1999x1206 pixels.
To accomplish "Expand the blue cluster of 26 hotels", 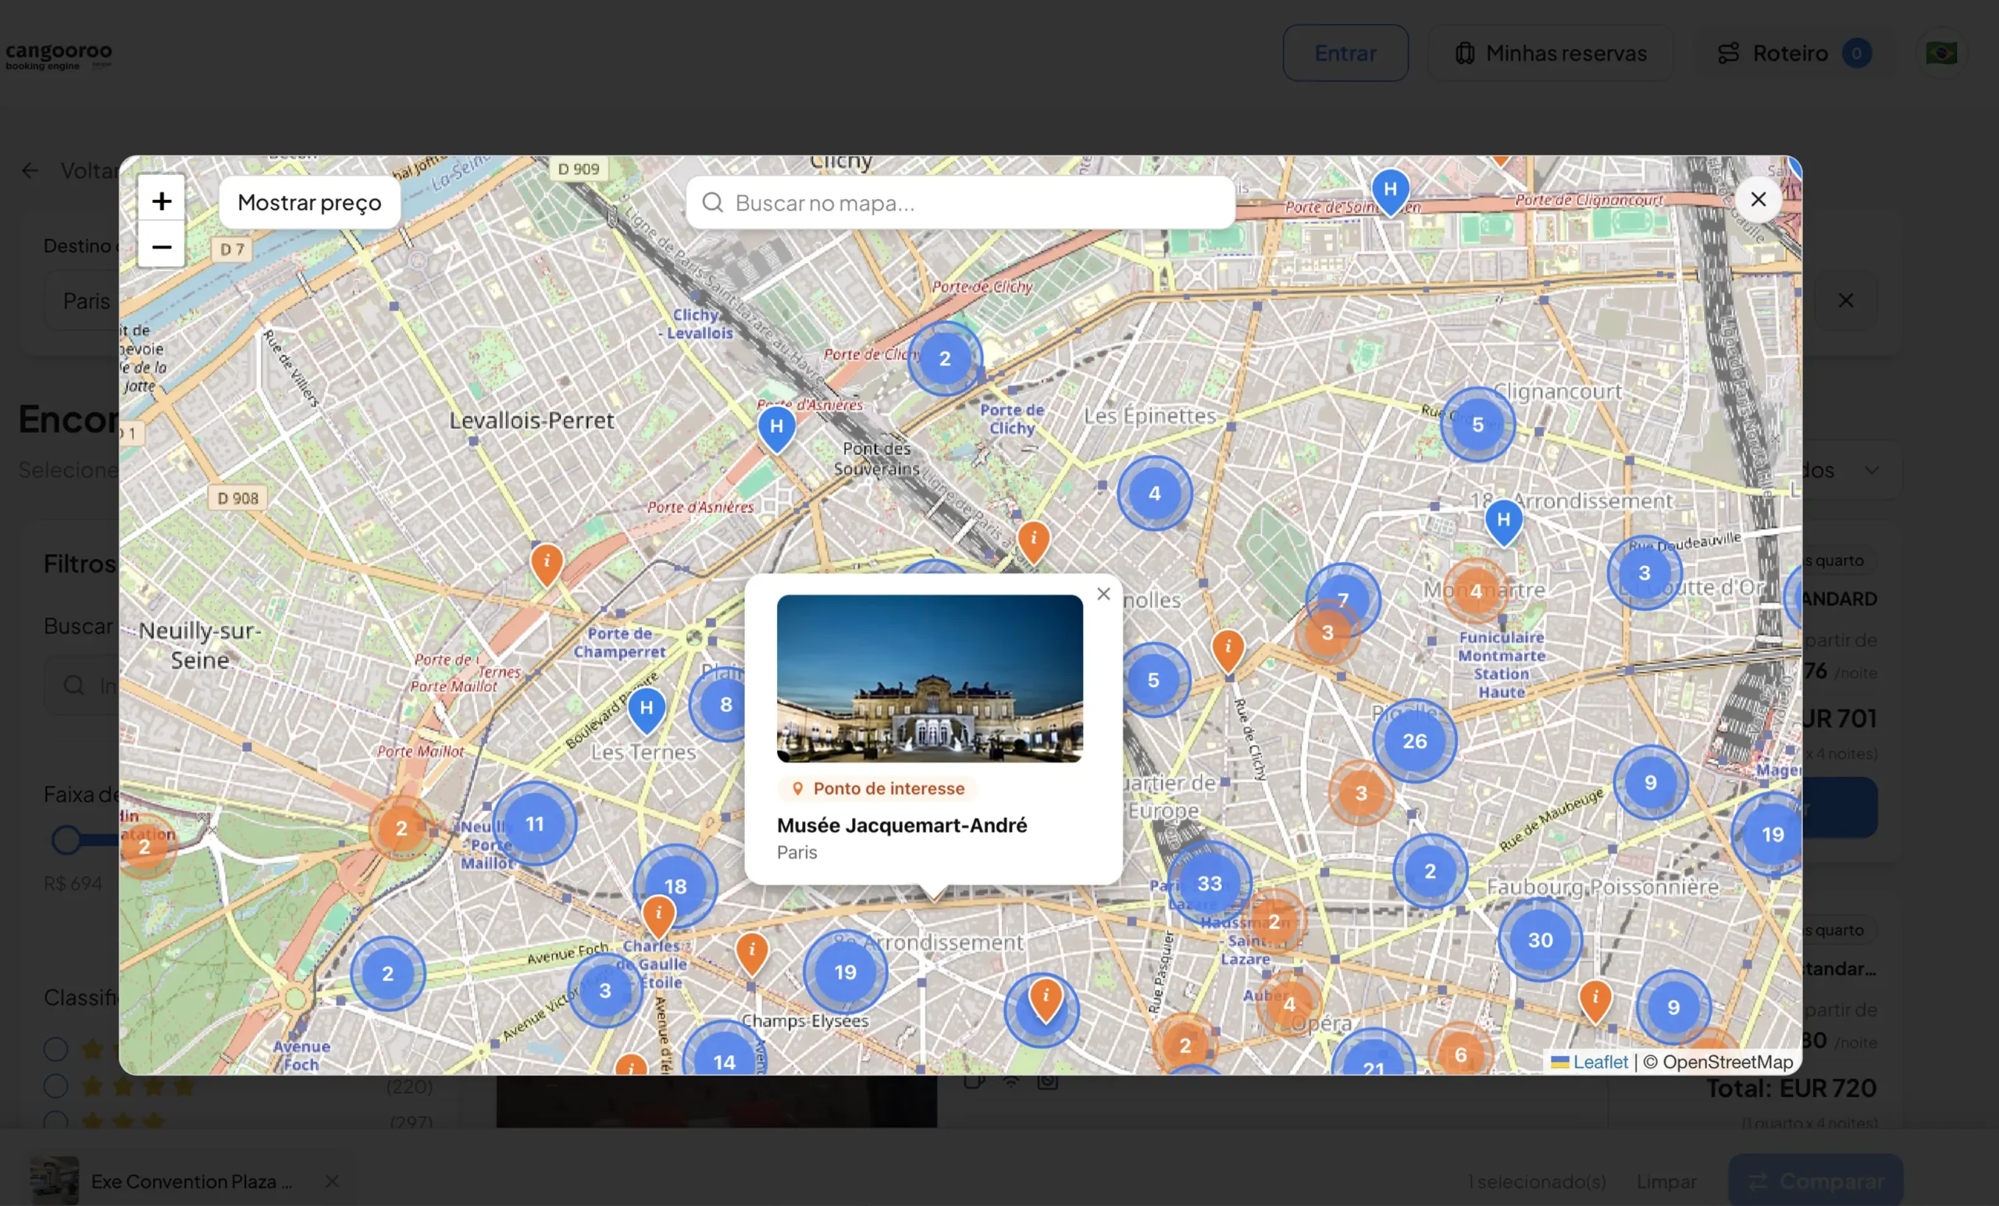I will (1415, 741).
